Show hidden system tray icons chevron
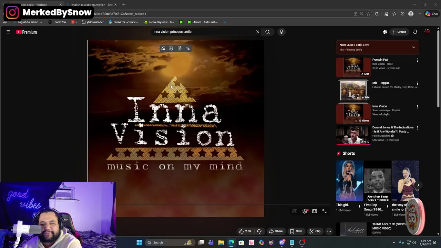441x248 pixels. coord(394,242)
